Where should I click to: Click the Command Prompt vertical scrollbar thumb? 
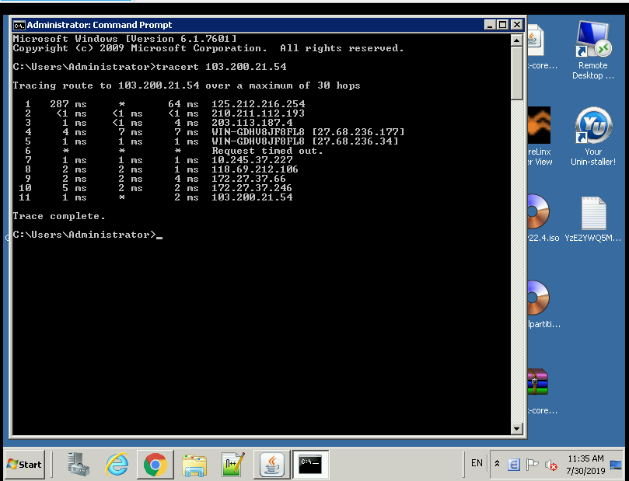(x=516, y=72)
